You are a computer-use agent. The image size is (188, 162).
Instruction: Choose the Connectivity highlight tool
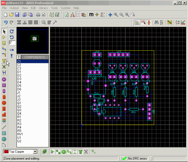tap(4, 72)
